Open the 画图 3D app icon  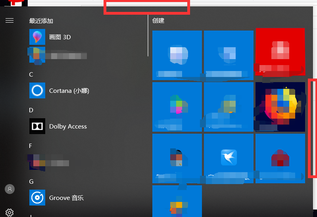37,37
